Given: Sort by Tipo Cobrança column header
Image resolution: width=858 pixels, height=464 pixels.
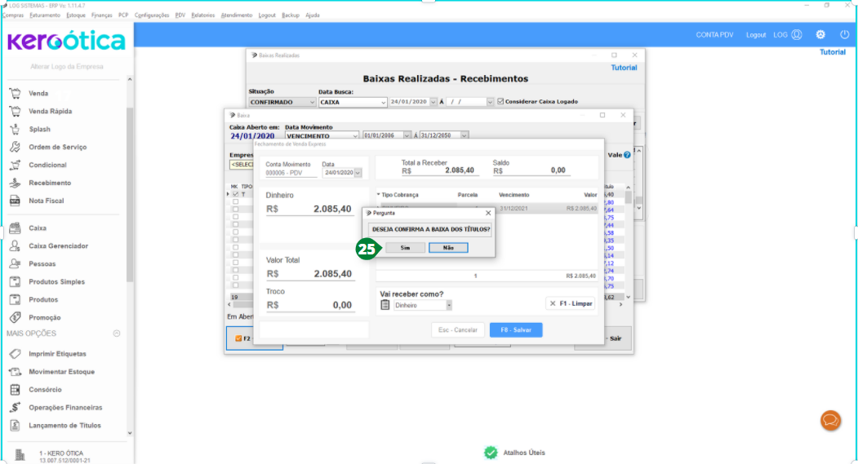Looking at the screenshot, I should tap(399, 195).
